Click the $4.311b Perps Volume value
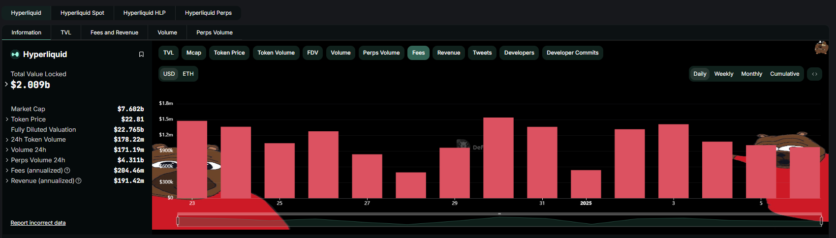 point(130,160)
